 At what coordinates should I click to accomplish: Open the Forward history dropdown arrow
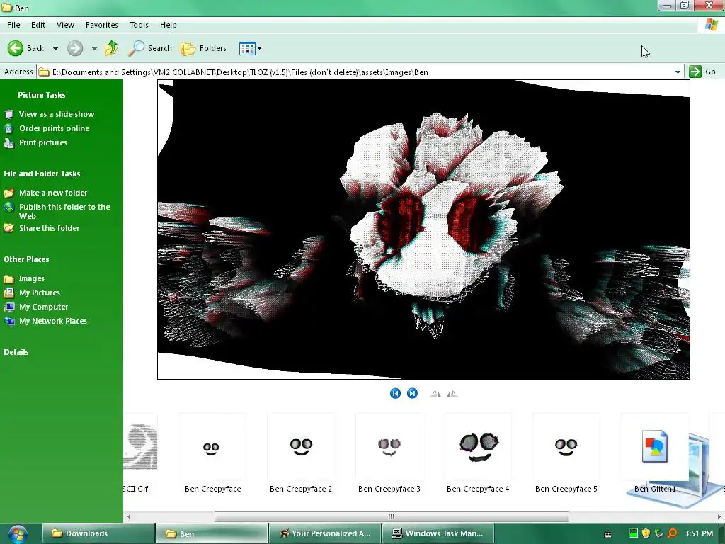coord(94,49)
